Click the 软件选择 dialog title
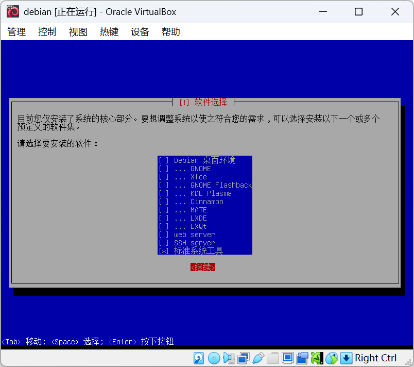Screen dimensions: 414x367 [x=211, y=102]
